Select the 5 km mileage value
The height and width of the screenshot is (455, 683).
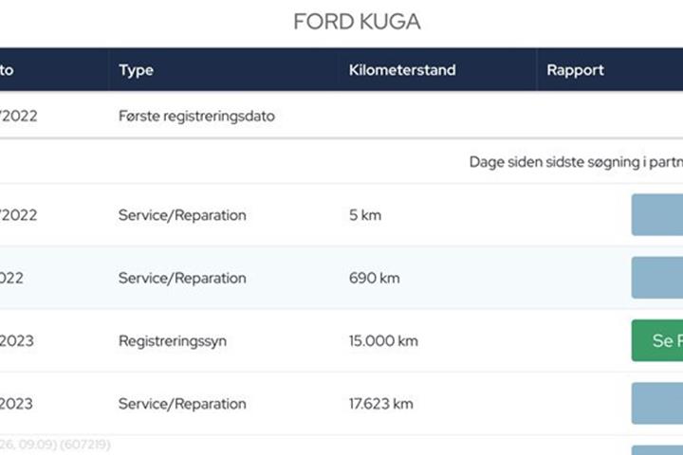tap(365, 215)
